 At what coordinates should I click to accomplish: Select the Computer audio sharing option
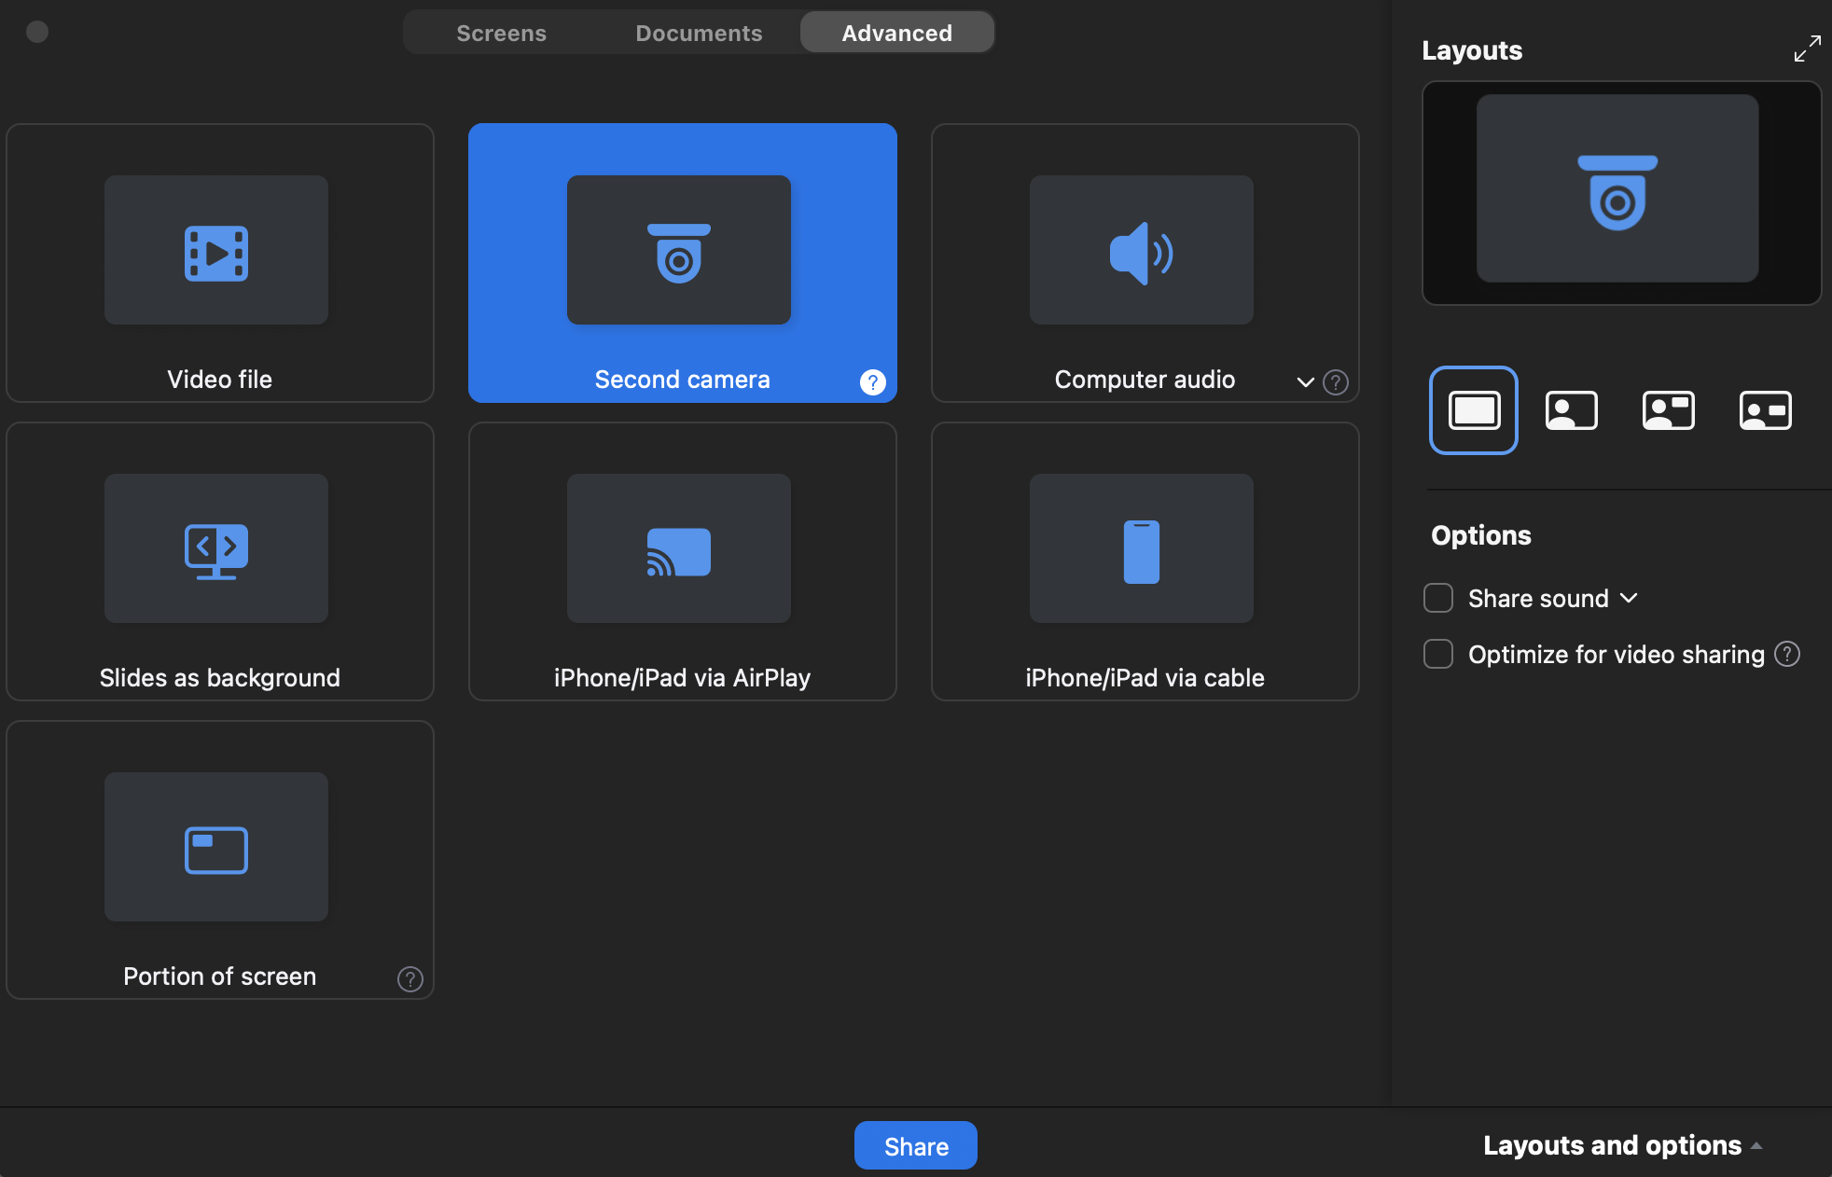click(x=1144, y=263)
